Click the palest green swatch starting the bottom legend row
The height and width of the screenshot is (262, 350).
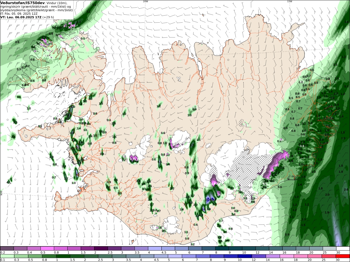click(7, 256)
